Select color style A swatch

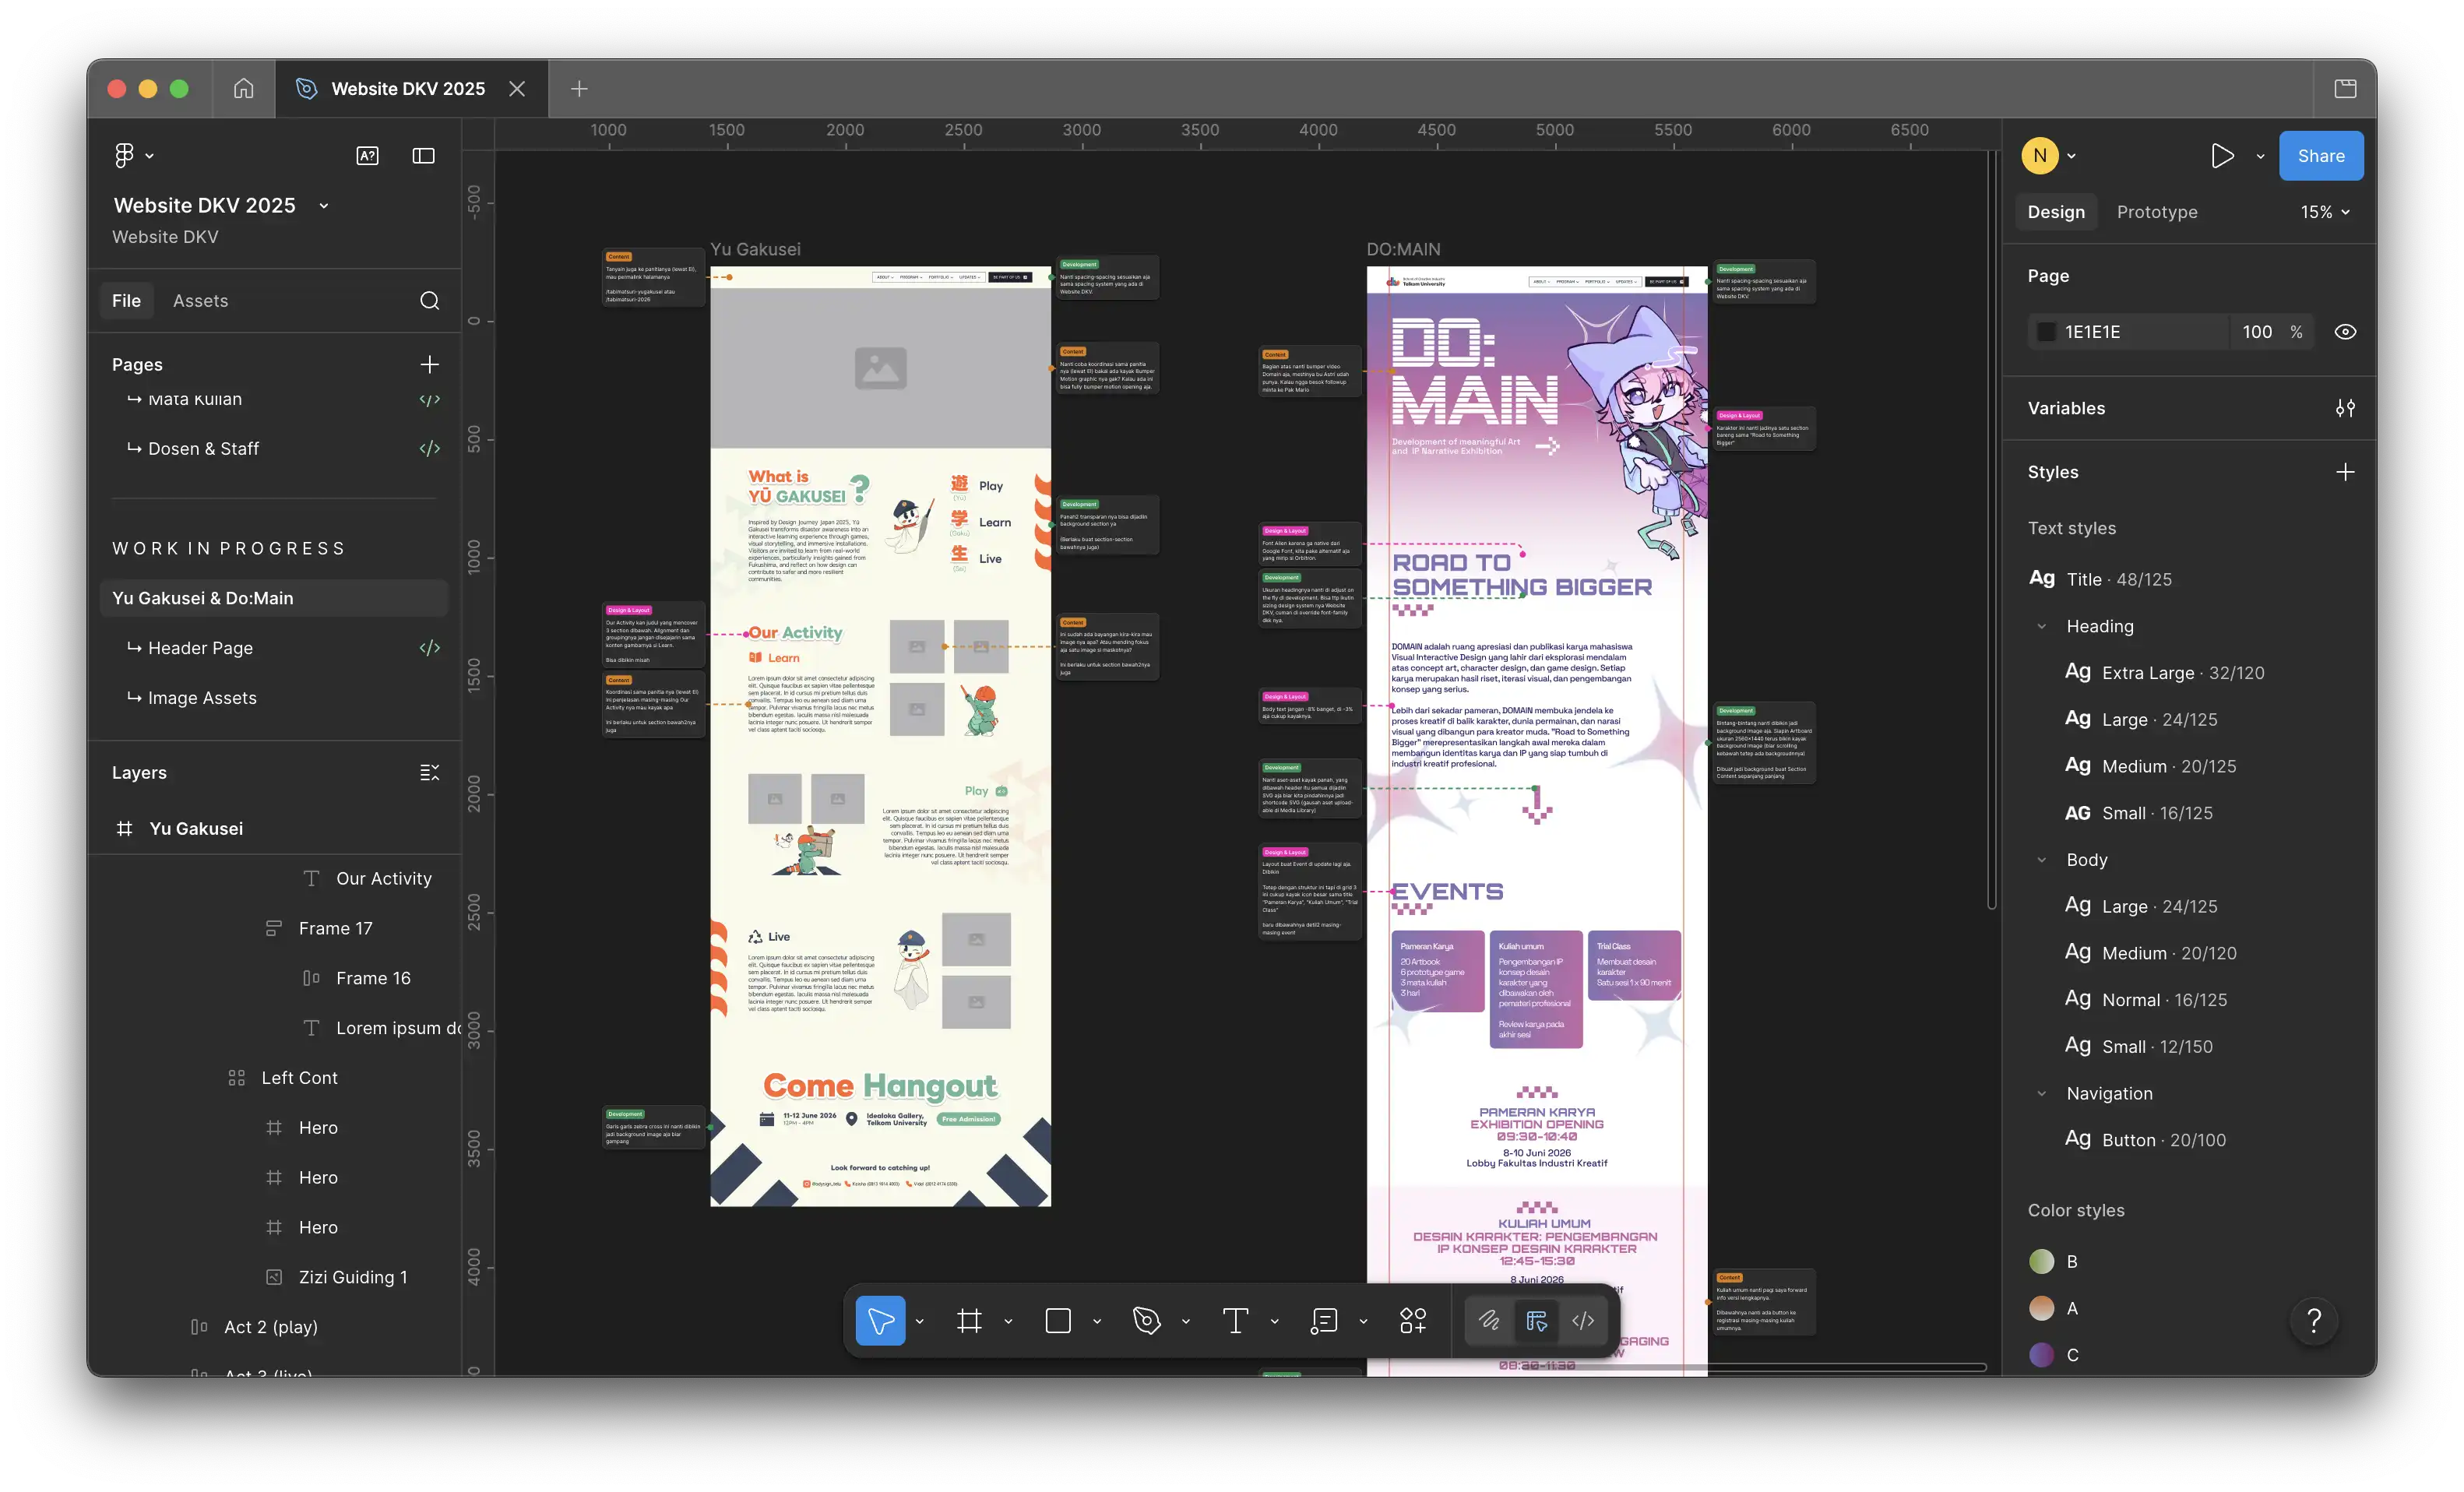[2041, 1308]
